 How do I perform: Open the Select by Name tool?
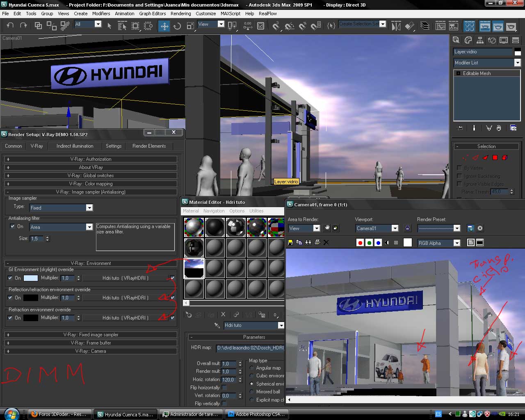click(122, 26)
